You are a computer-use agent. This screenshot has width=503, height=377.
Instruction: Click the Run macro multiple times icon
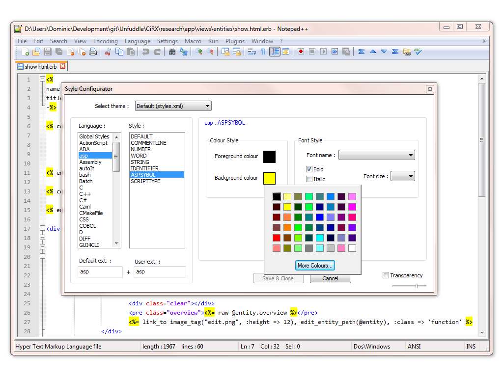point(335,52)
